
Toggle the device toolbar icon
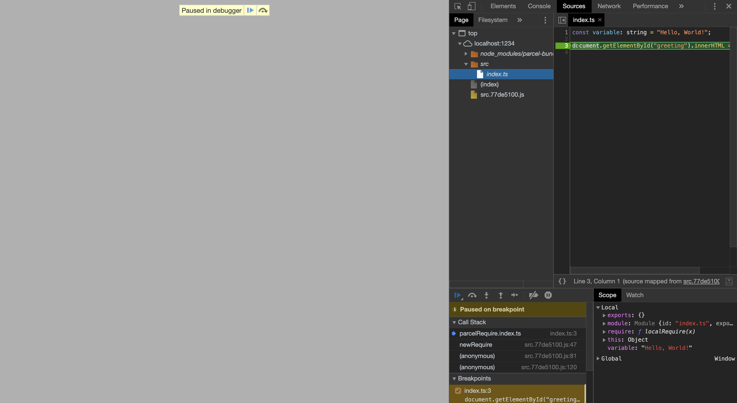point(471,6)
